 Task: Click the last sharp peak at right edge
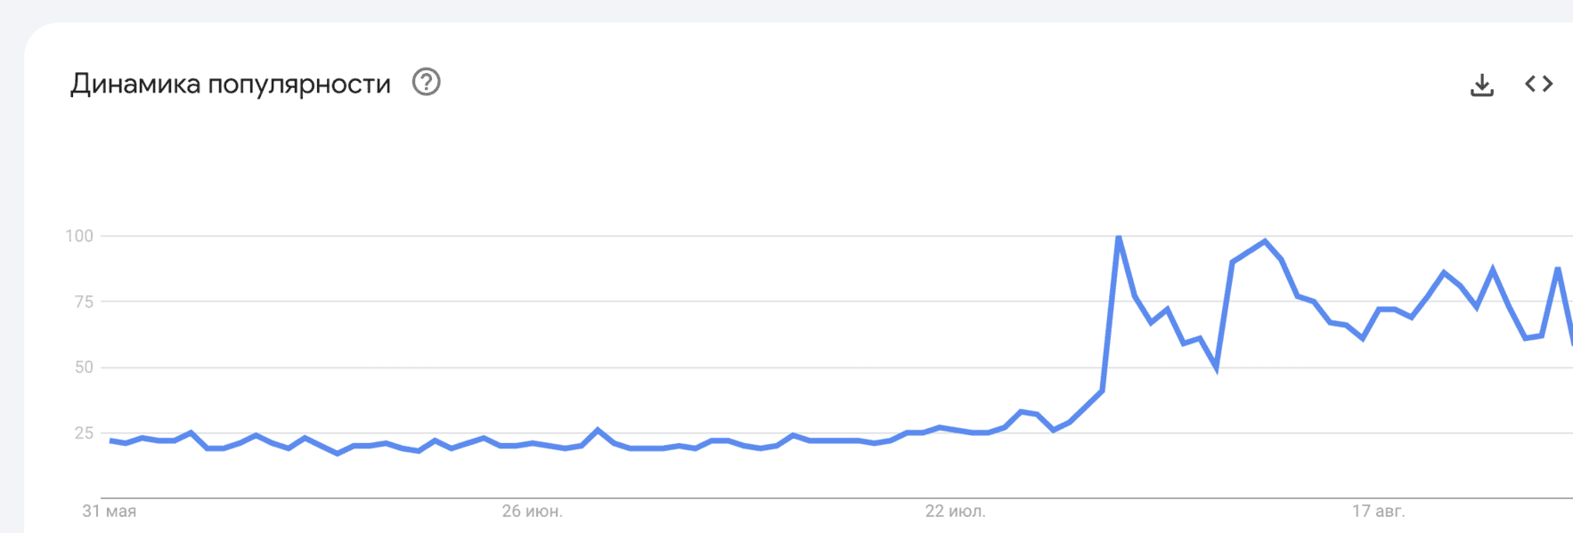[1558, 268]
